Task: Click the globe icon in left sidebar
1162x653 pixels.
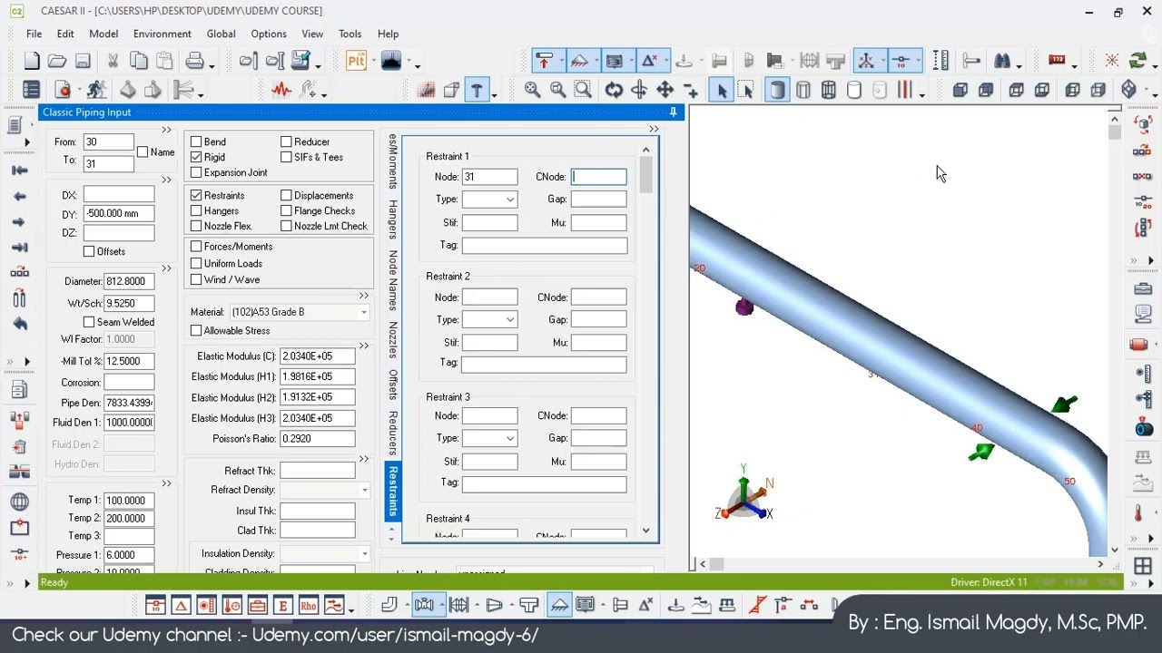Action: (19, 502)
